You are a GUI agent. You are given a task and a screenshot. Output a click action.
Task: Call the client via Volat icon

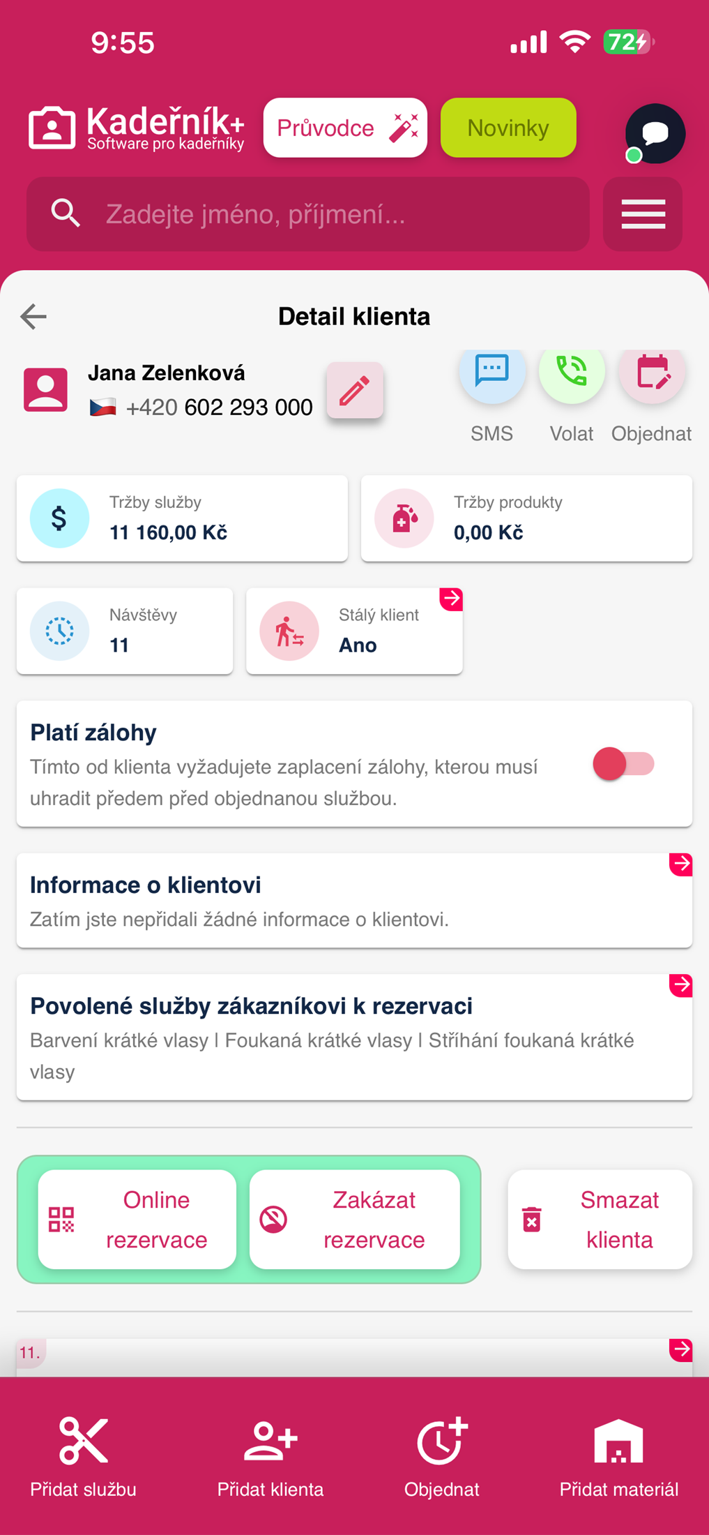tap(571, 372)
